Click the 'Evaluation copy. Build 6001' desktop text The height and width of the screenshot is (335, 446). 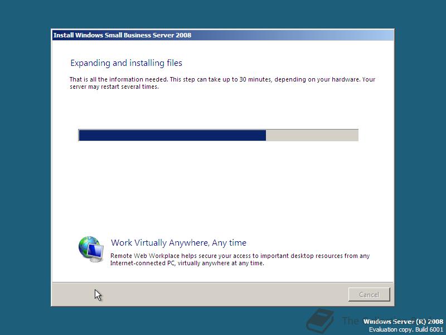pyautogui.click(x=406, y=329)
